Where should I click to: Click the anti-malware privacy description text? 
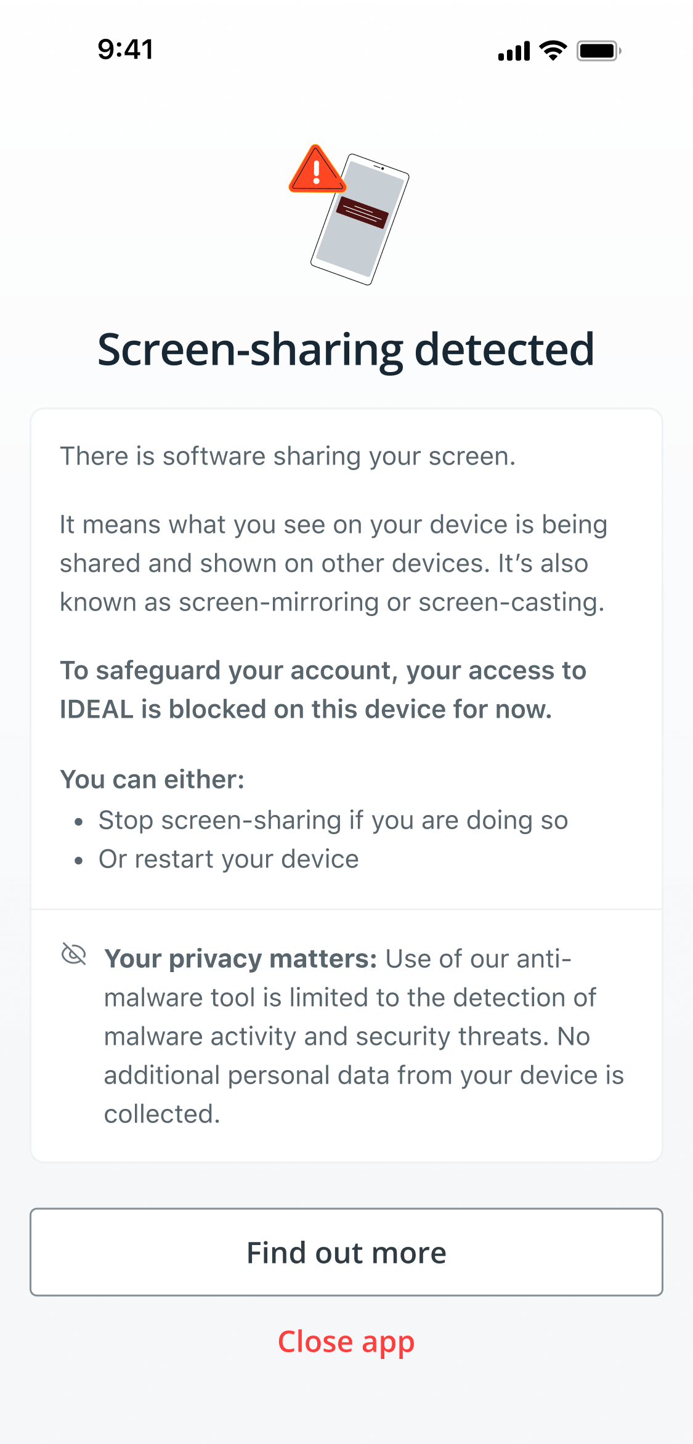pos(364,1036)
